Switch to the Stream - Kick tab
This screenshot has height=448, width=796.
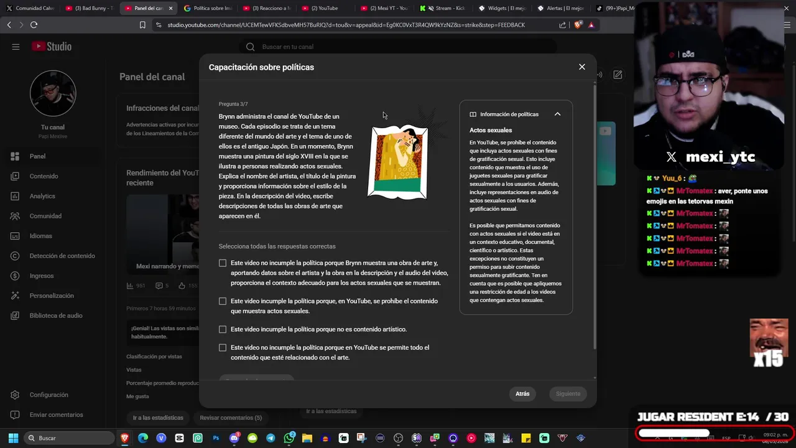pyautogui.click(x=443, y=8)
